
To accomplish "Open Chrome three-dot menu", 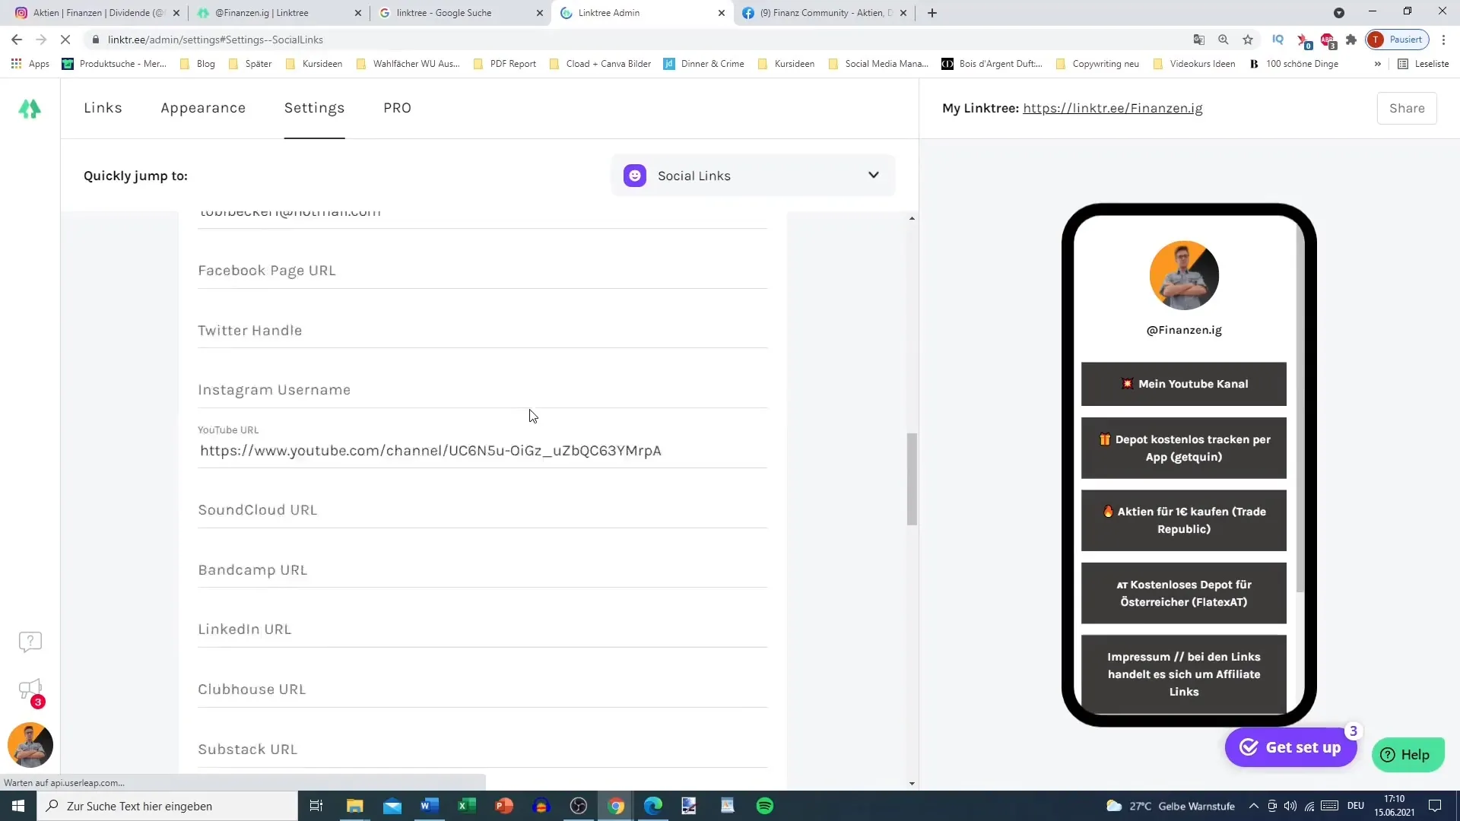I will (x=1443, y=40).
